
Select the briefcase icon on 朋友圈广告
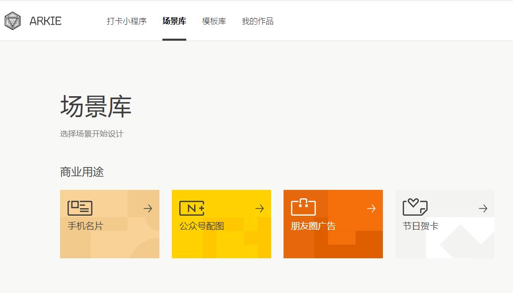[303, 207]
